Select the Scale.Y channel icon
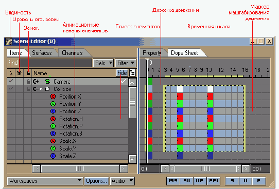 53,148
